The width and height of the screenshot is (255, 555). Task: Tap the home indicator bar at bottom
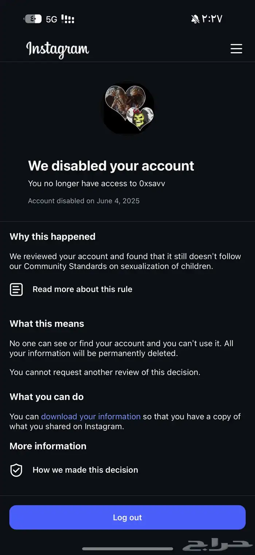(x=127, y=548)
